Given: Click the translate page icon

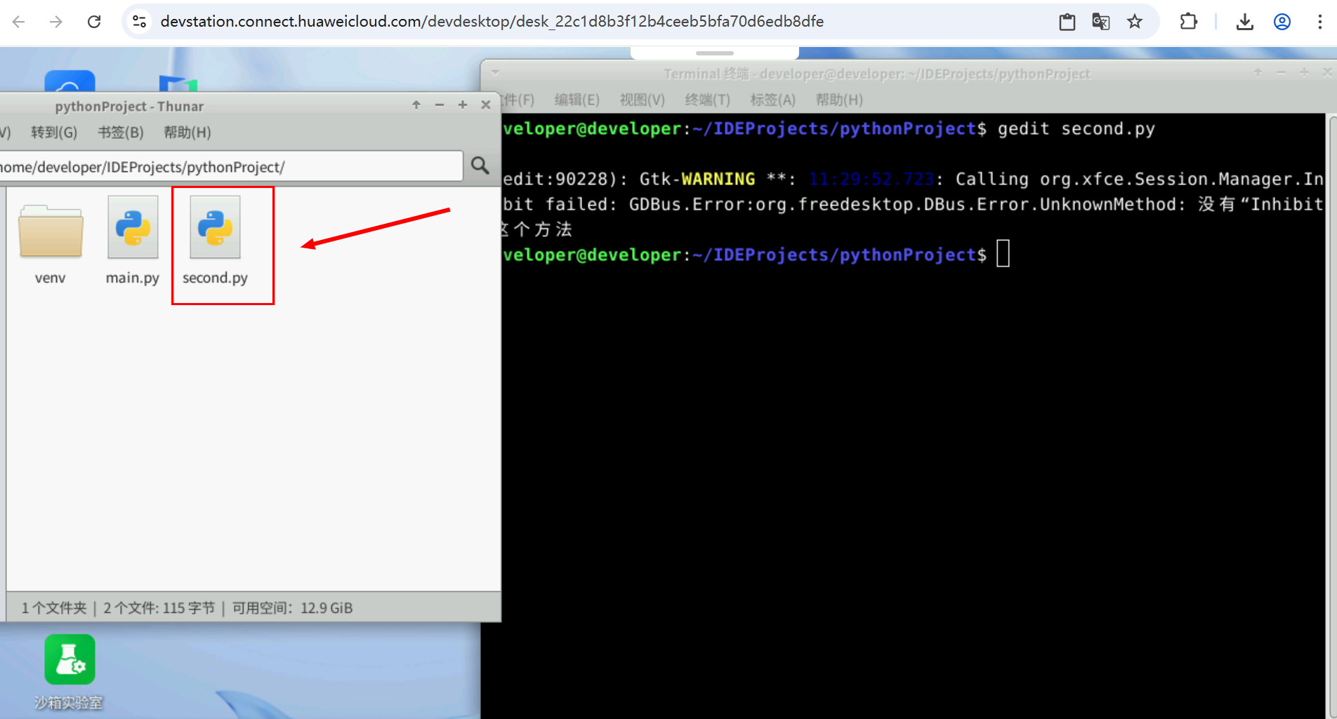Looking at the screenshot, I should pyautogui.click(x=1100, y=22).
